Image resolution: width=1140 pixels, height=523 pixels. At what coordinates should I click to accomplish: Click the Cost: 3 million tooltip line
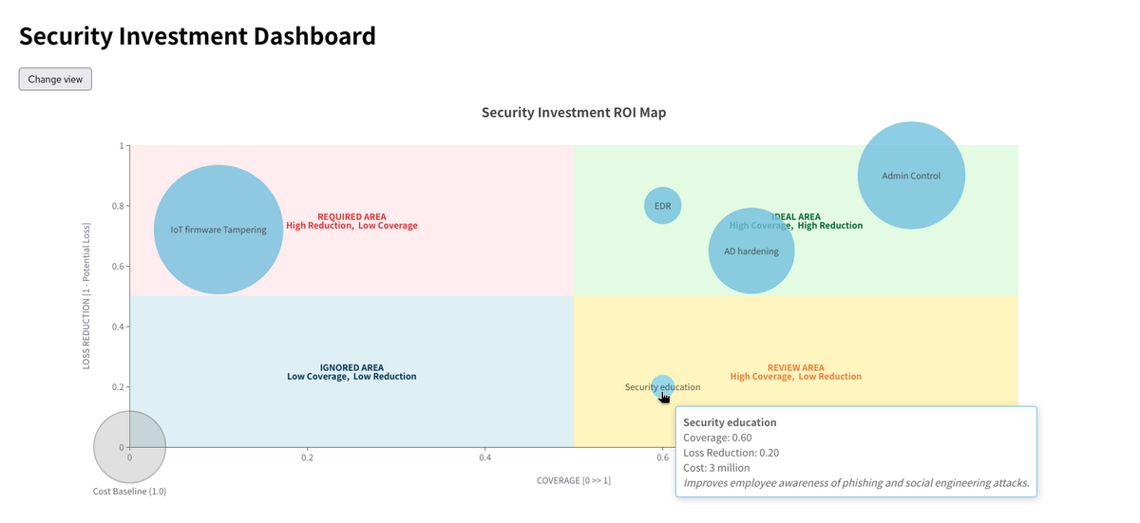tap(716, 468)
